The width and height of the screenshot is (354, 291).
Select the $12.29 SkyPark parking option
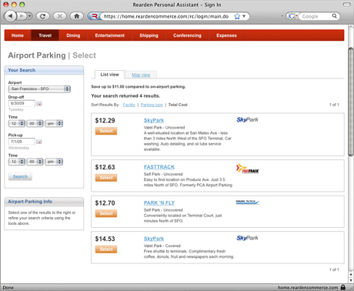(106, 131)
